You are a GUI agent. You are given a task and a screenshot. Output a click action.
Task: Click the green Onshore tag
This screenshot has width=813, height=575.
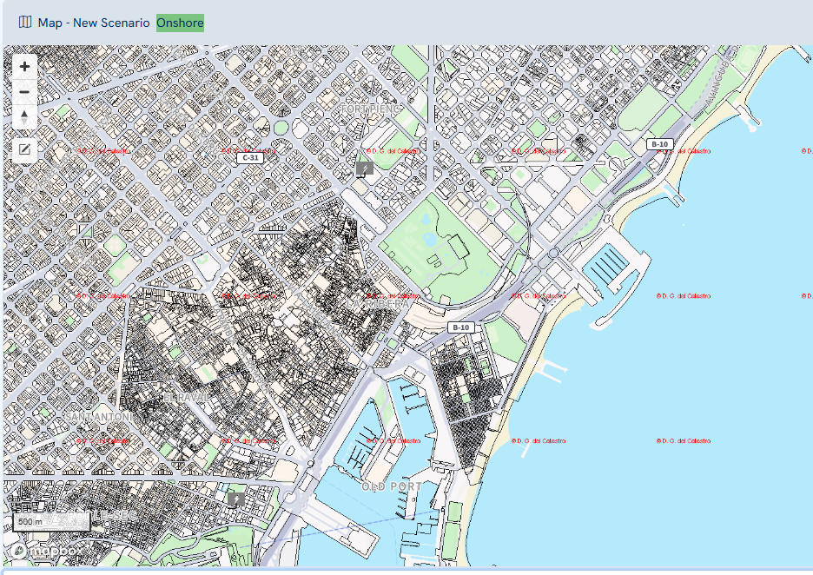[180, 23]
